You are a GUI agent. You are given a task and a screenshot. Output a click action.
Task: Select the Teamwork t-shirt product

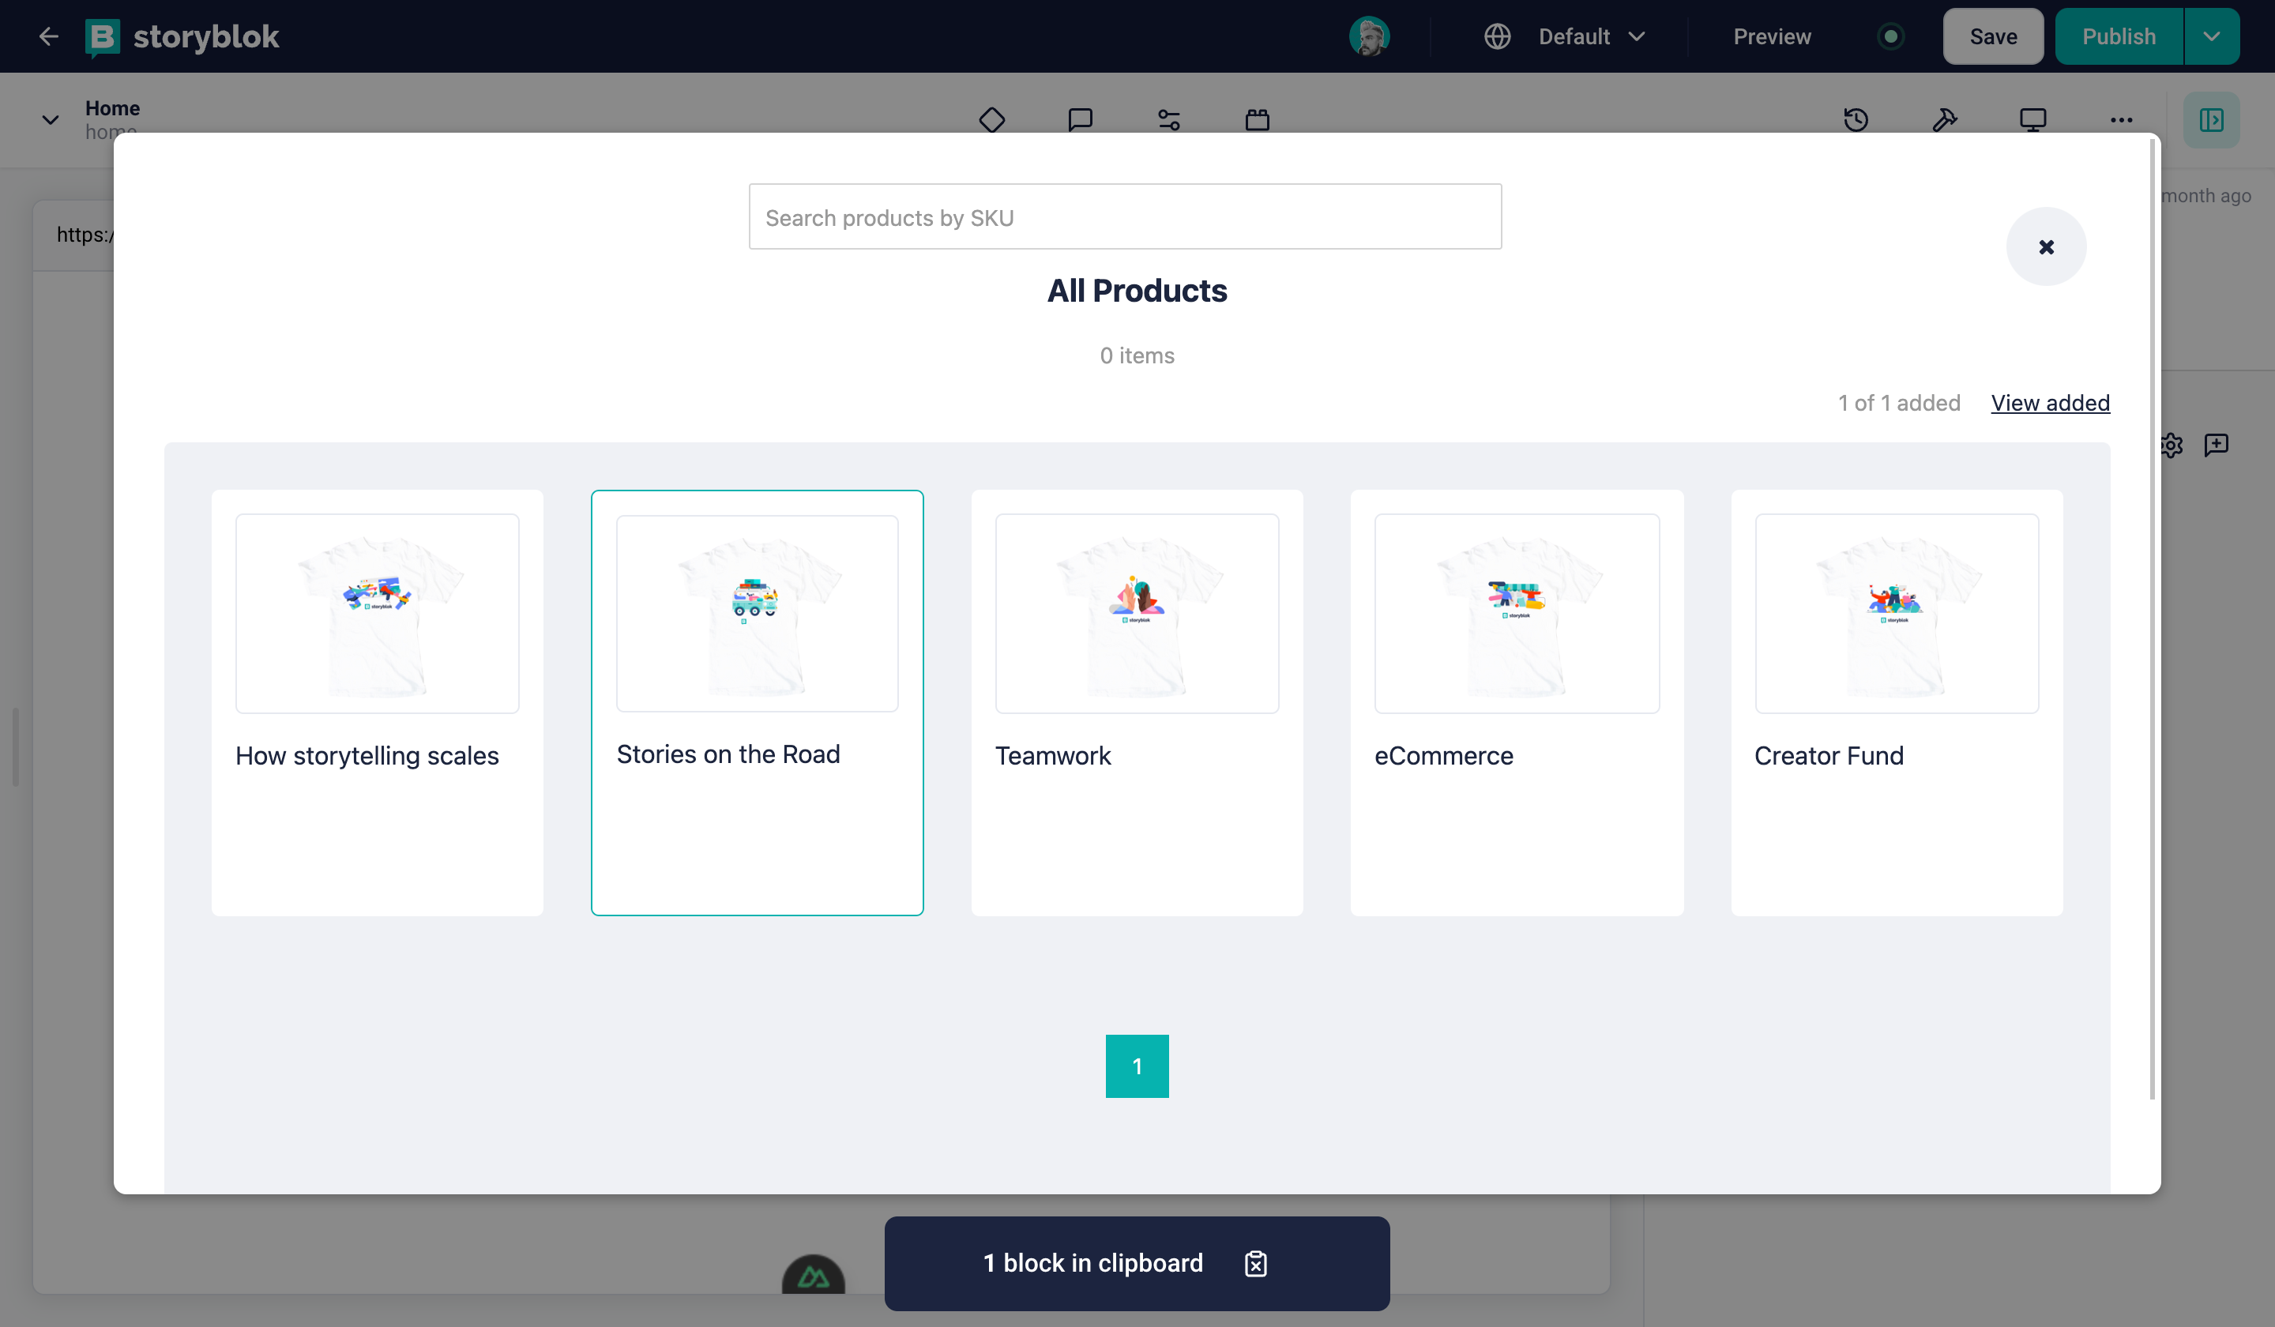(1137, 702)
